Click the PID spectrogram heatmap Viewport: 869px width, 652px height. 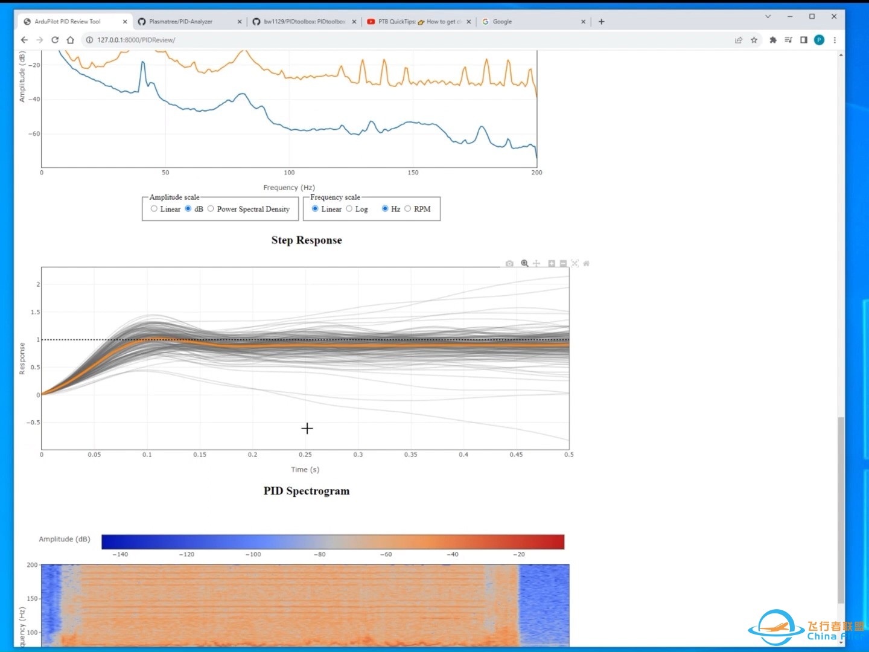[305, 606]
